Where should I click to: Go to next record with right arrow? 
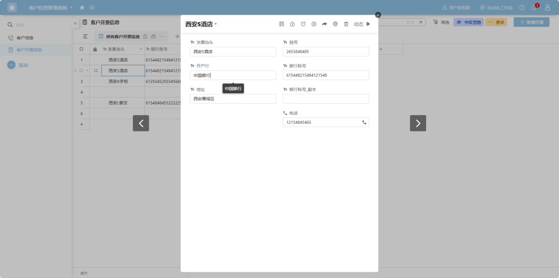418,123
